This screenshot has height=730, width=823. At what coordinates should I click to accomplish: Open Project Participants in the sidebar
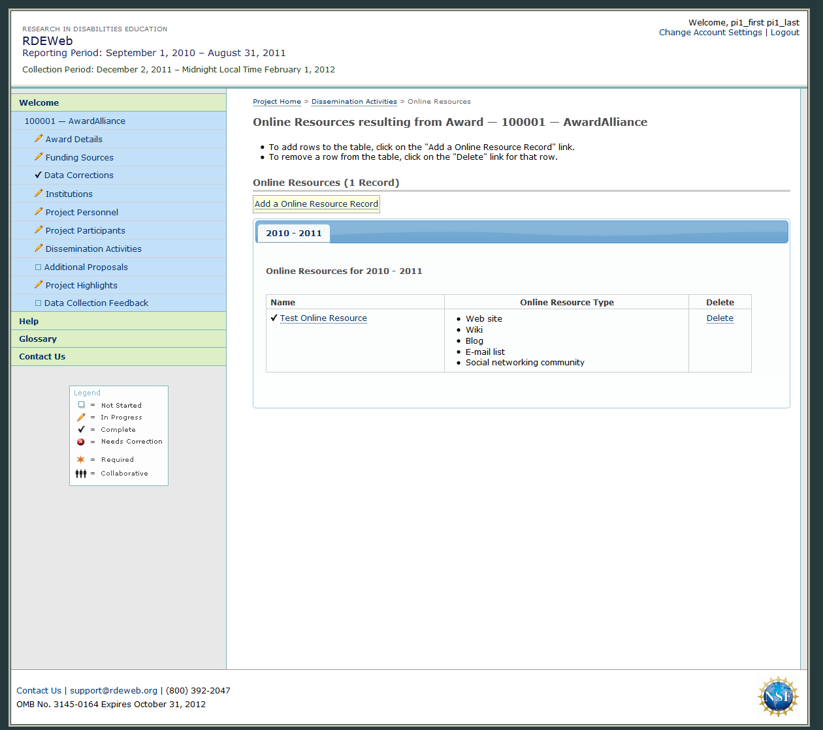click(85, 230)
